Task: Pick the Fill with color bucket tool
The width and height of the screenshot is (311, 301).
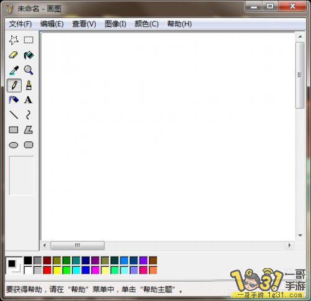Action: (29, 55)
